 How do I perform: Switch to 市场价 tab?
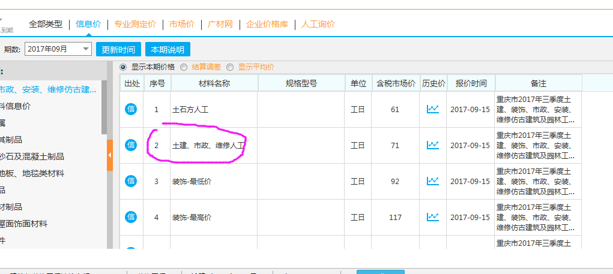coord(182,24)
